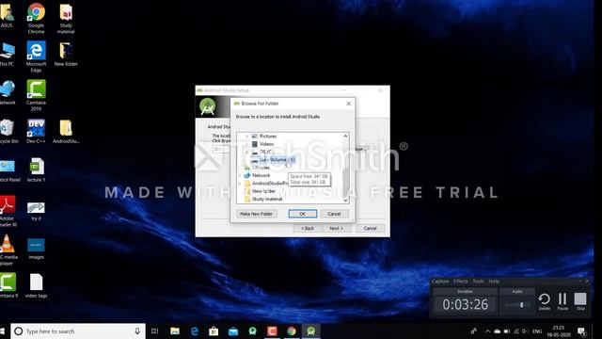Open Capture menu in Camtasia recorder
This screenshot has height=339, width=602.
click(440, 282)
